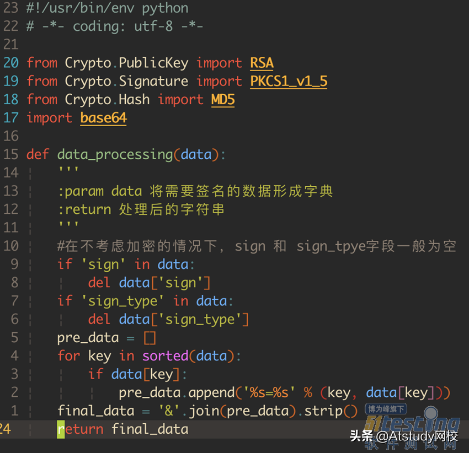Click the sorted builtin call

(165, 356)
